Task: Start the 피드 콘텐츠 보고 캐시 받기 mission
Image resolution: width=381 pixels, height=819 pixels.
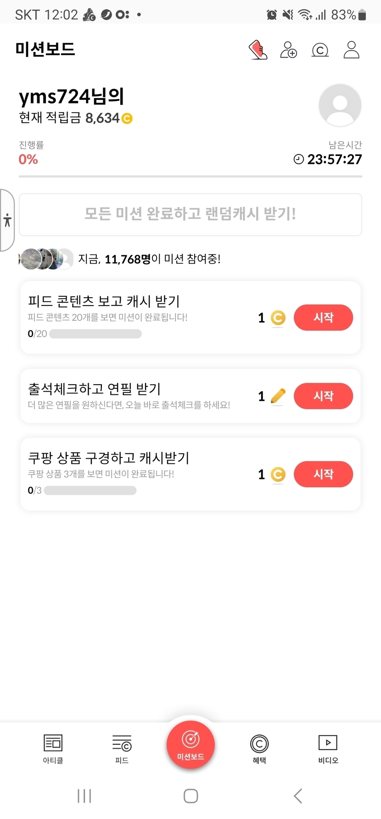Action: (323, 317)
